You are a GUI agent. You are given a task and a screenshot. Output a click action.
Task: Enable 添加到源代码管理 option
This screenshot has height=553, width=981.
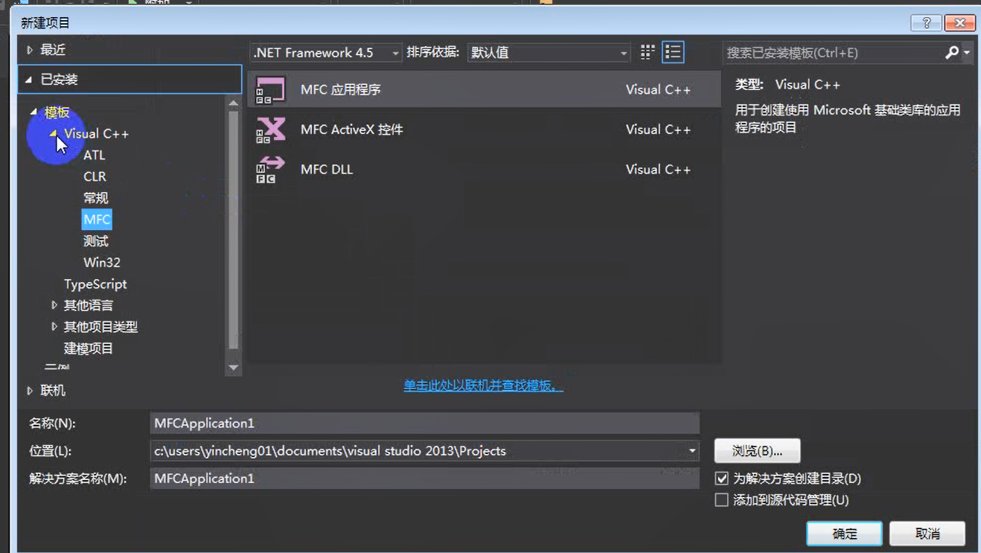(721, 499)
